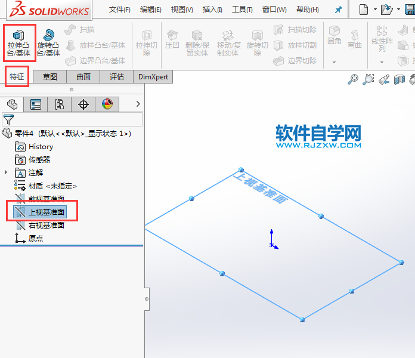Pin the menu bar with pushpin icon
Image resolution: width=415 pixels, height=358 pixels.
click(x=339, y=10)
